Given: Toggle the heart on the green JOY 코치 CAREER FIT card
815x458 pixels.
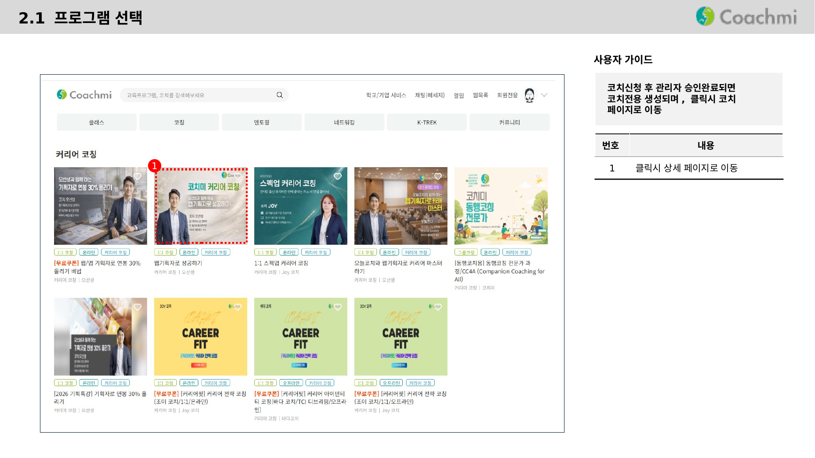Looking at the screenshot, I should click(x=438, y=307).
